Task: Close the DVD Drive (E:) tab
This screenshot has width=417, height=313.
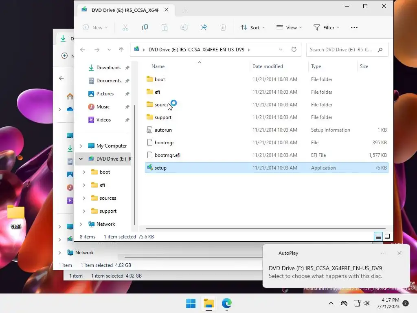Action: point(167,10)
